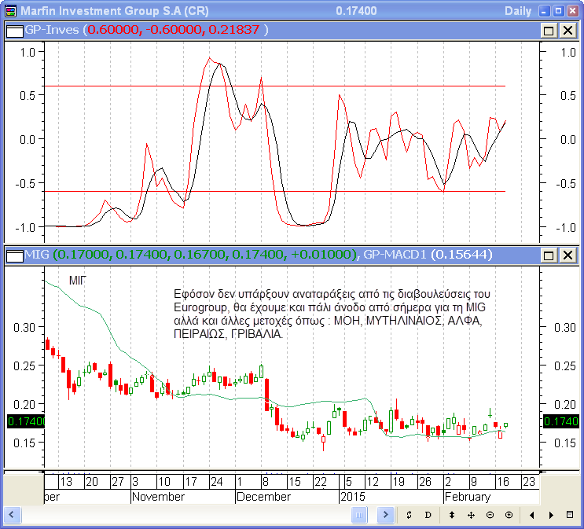Click the November month label
The height and width of the screenshot is (529, 584).
(158, 497)
